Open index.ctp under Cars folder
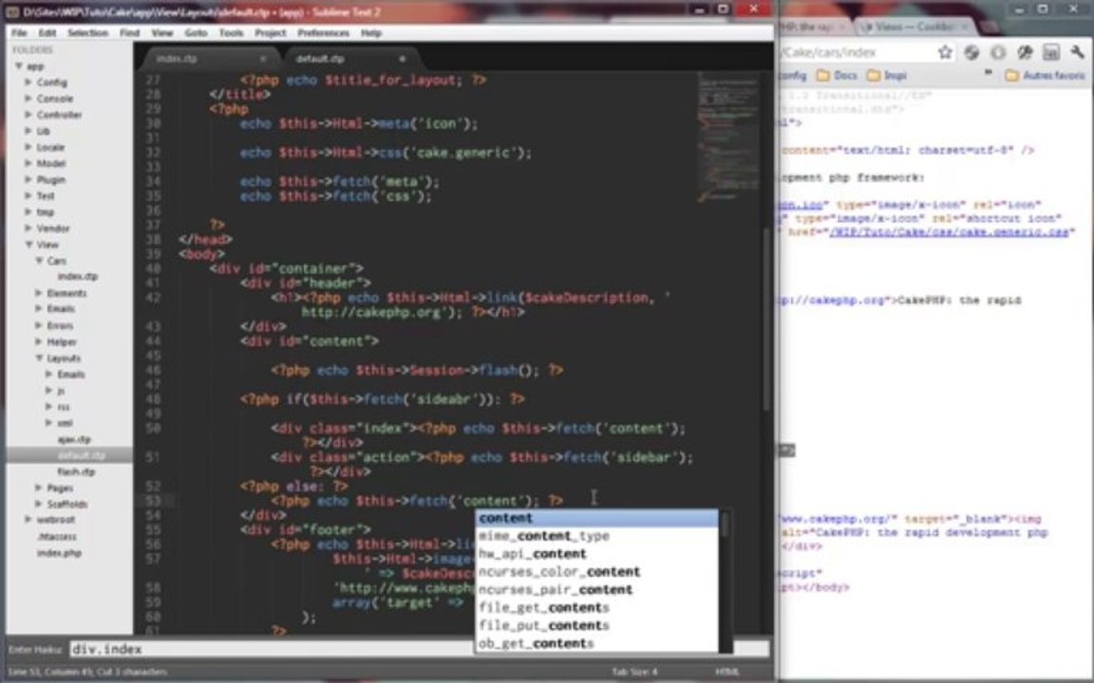 tap(78, 277)
